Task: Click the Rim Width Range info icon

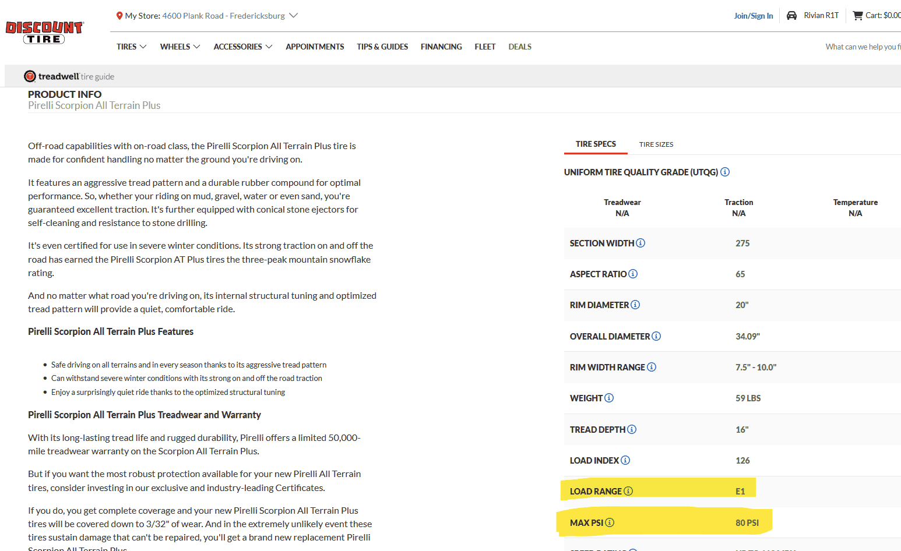Action: [x=652, y=367]
